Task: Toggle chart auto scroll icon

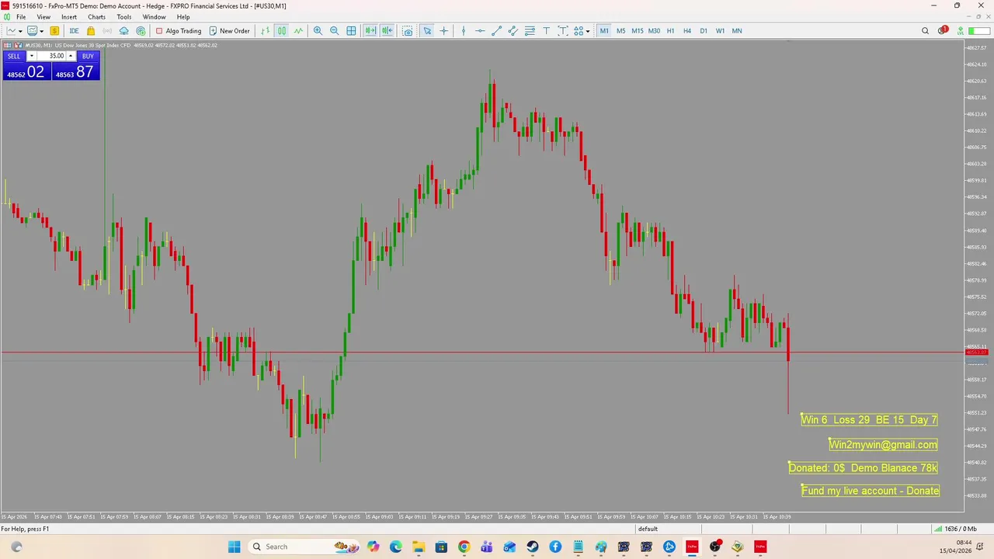Action: [x=370, y=31]
